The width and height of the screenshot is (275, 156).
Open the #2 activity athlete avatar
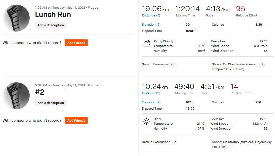tap(16, 96)
